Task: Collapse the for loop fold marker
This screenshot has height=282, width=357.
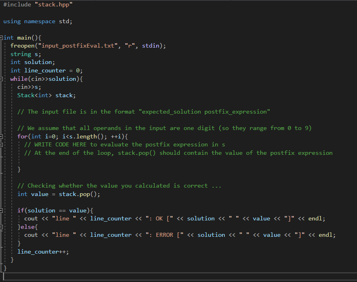Action: pyautogui.click(x=1, y=136)
